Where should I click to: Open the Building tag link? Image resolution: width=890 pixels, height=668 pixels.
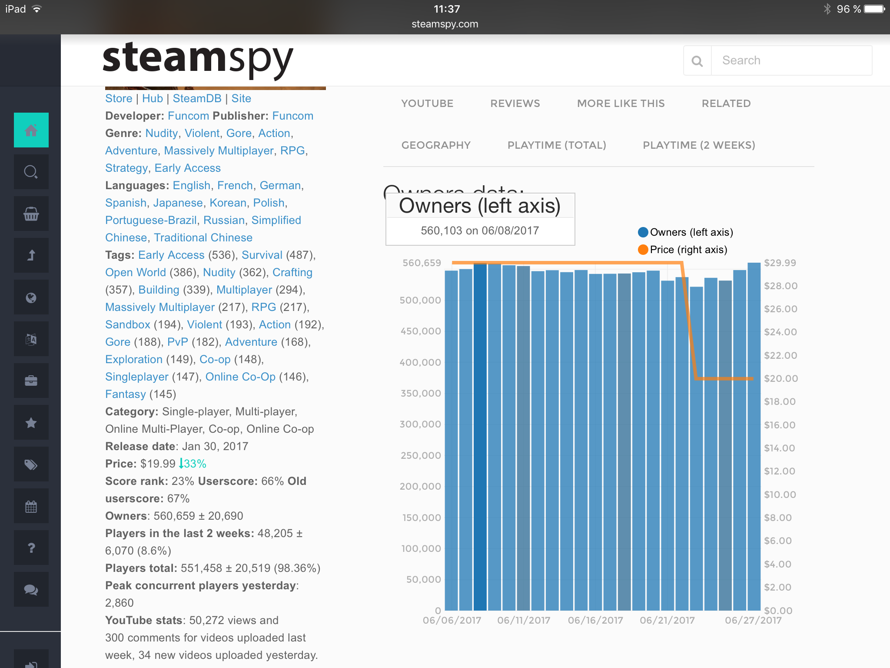click(x=159, y=290)
